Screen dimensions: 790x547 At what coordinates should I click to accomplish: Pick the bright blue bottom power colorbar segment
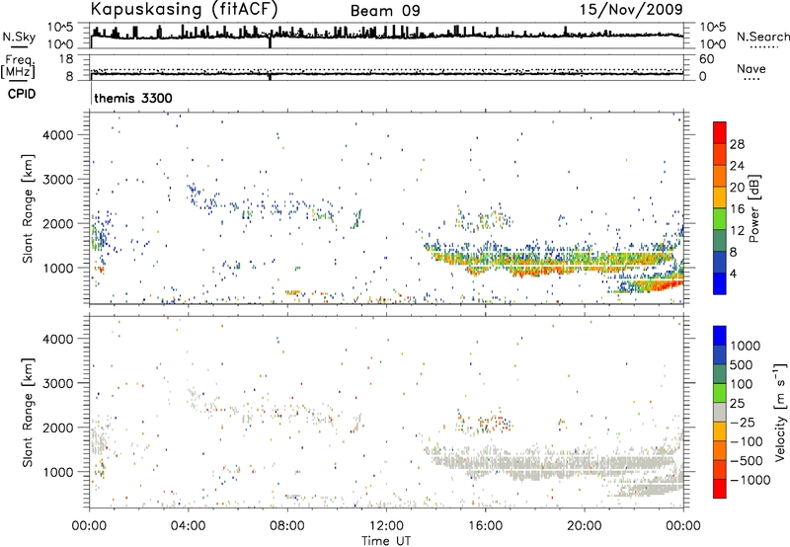coord(720,283)
